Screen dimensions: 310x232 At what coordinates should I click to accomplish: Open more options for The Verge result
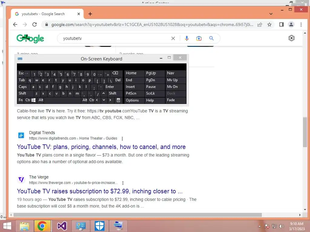123,183
